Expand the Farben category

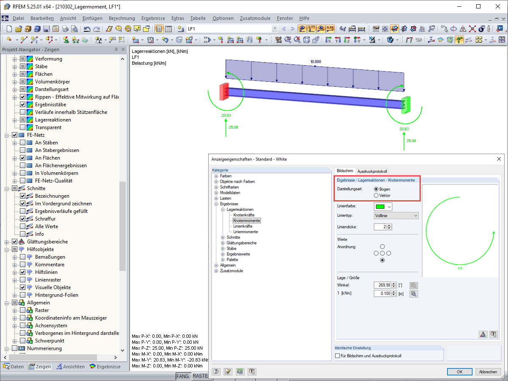coord(216,176)
